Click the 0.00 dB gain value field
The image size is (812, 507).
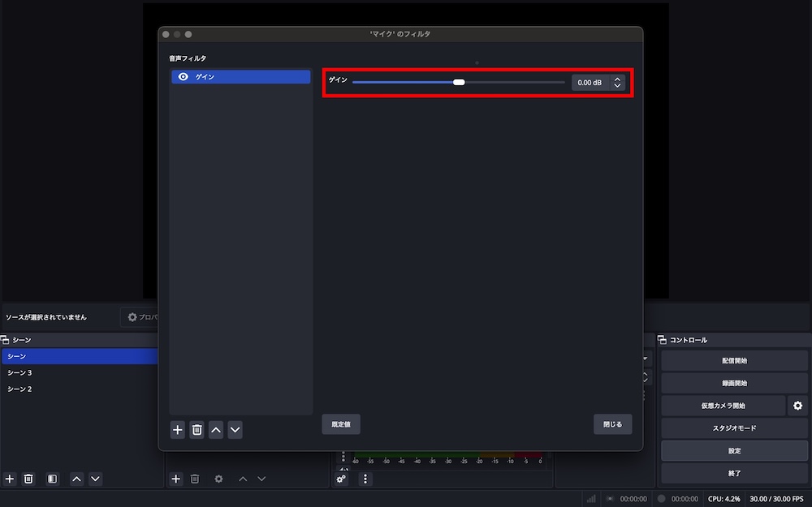pos(590,83)
